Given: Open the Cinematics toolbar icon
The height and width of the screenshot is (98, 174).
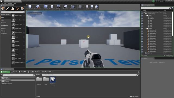Looking at the screenshot, I should coord(73,7).
